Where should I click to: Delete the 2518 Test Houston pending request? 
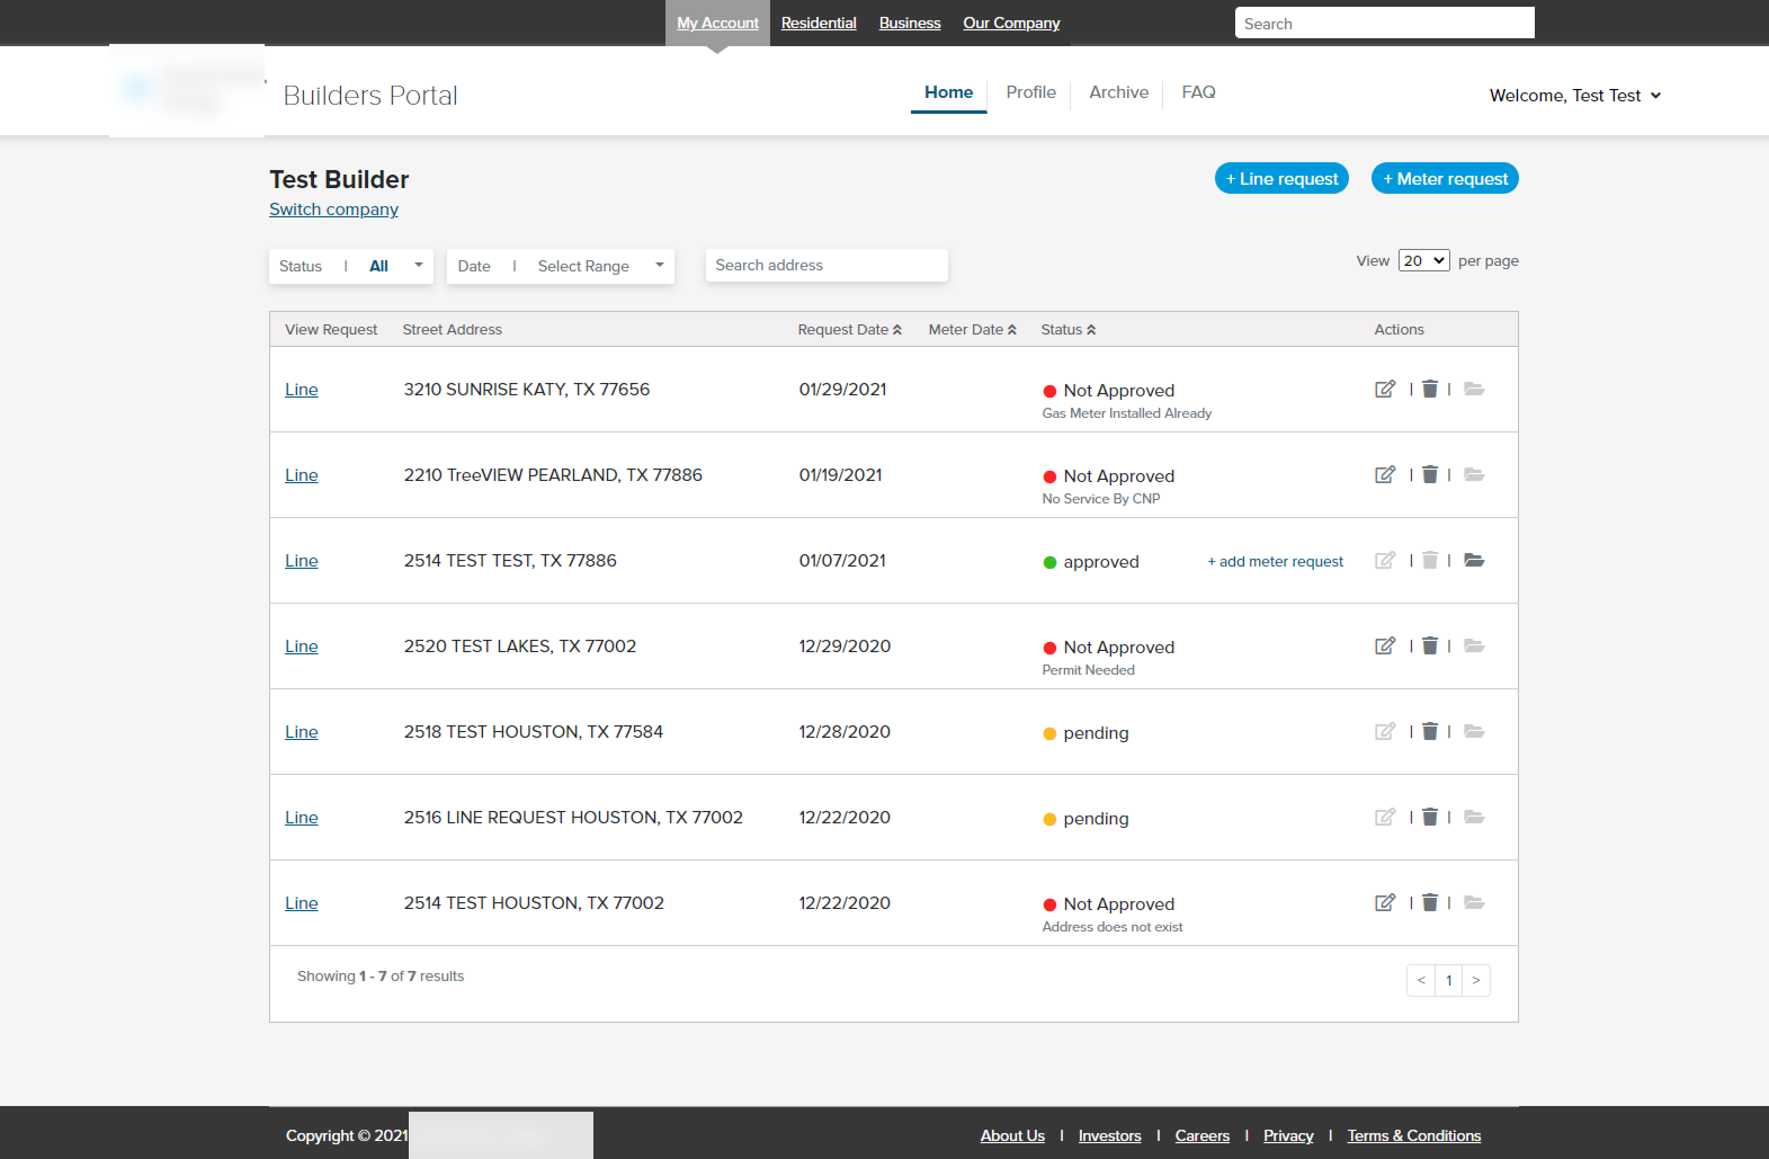tap(1430, 732)
